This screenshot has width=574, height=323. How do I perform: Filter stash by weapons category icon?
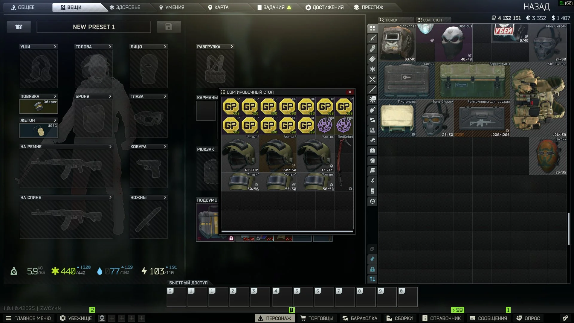pyautogui.click(x=373, y=39)
